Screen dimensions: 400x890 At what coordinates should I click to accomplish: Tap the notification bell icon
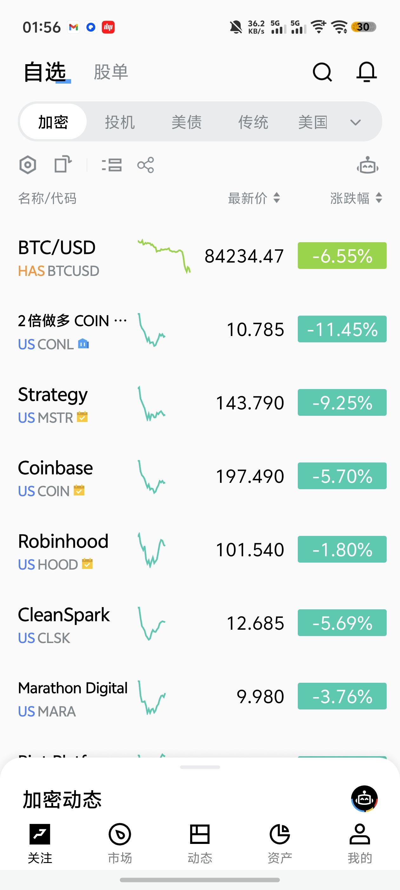tap(366, 72)
